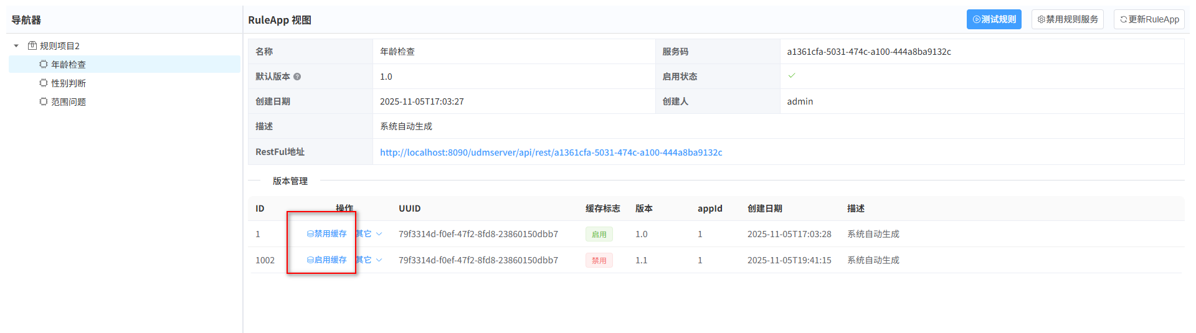The image size is (1196, 333).
Task: Click 测试规则 play button
Action: click(x=994, y=19)
